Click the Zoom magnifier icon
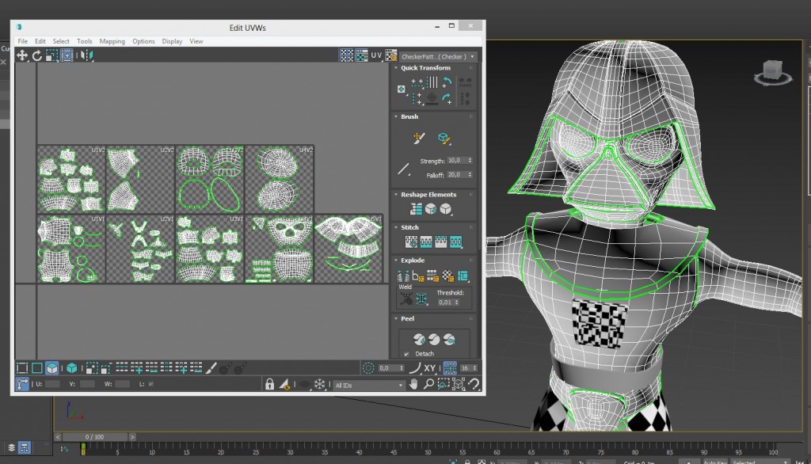This screenshot has width=811, height=464. click(428, 385)
